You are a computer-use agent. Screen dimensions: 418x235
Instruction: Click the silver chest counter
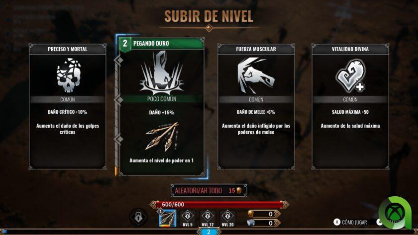click(x=264, y=223)
